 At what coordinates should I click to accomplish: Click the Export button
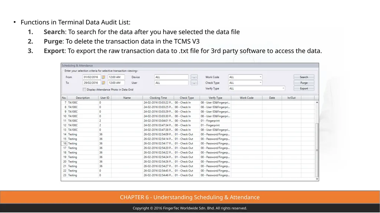[304, 89]
